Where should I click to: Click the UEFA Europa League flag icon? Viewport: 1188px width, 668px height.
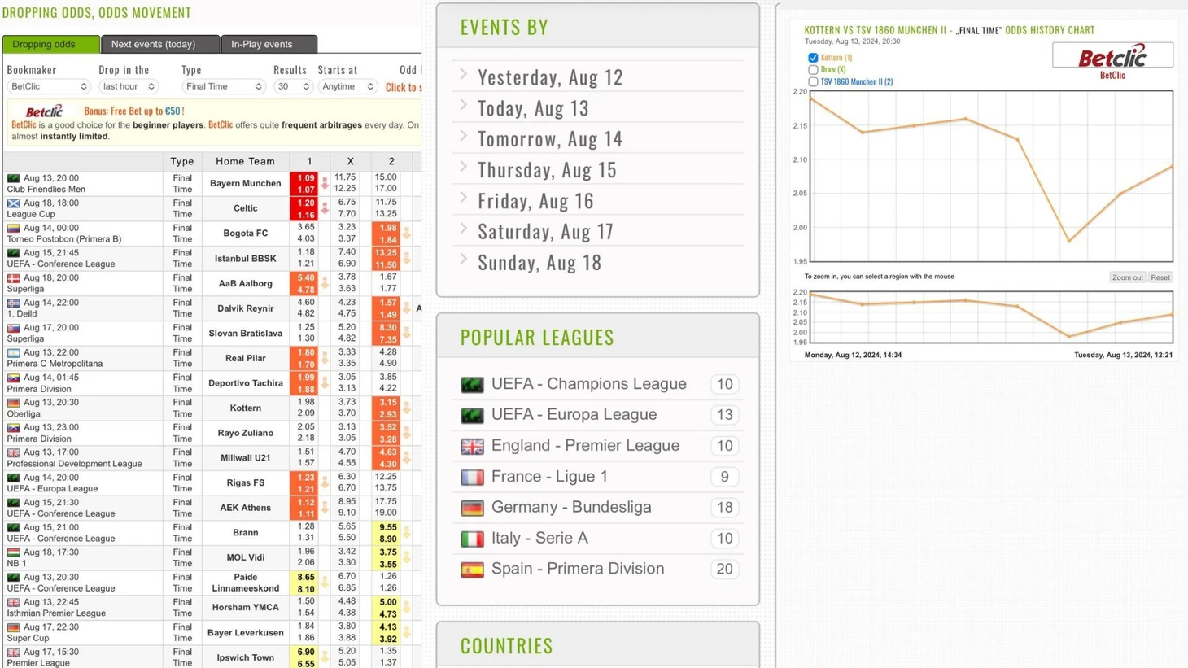472,416
